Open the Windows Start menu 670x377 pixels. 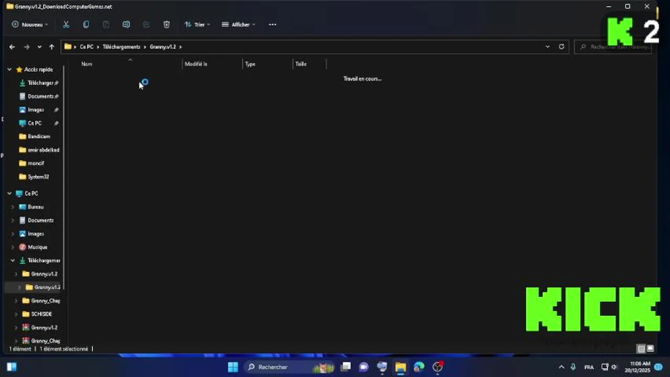tap(233, 367)
